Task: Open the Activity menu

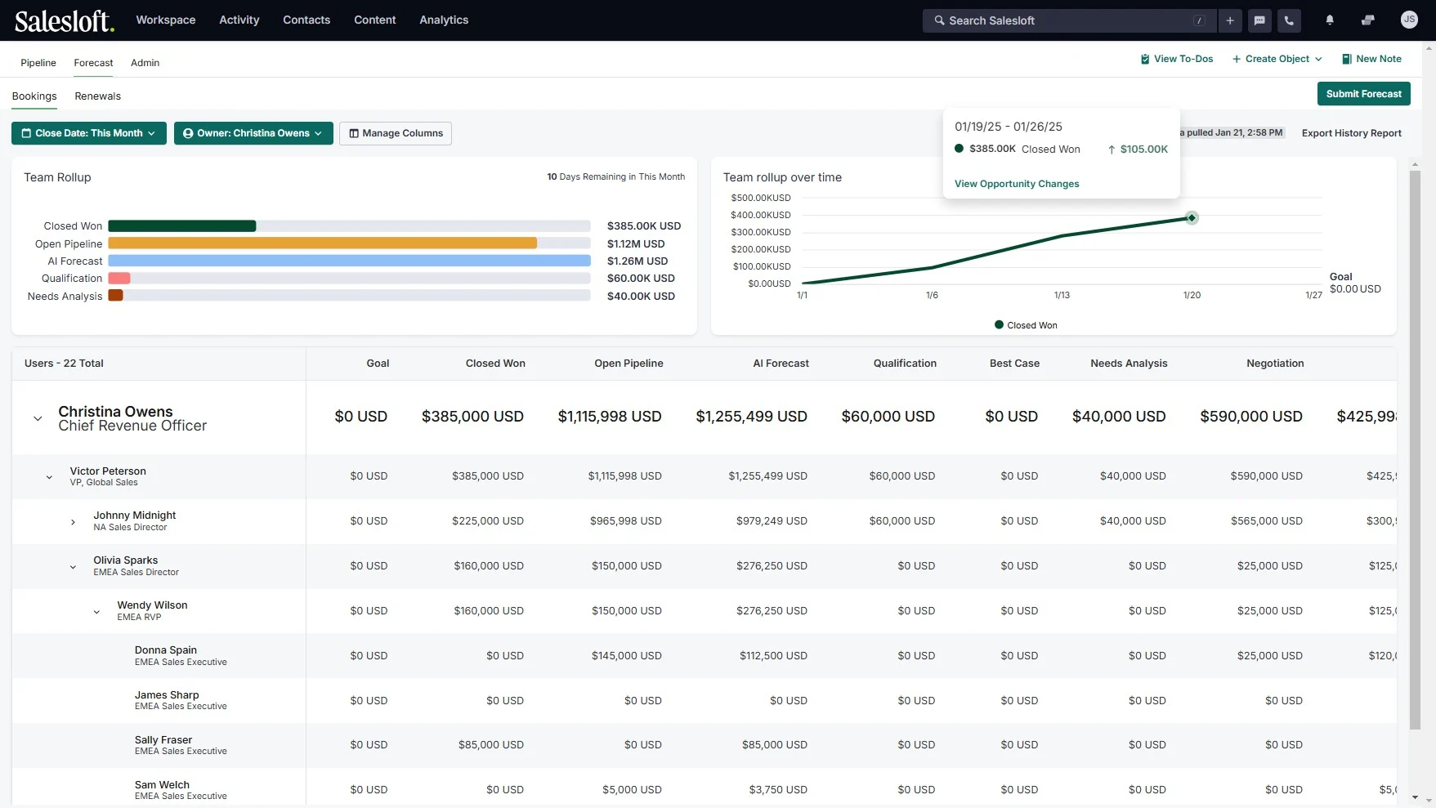Action: (x=239, y=20)
